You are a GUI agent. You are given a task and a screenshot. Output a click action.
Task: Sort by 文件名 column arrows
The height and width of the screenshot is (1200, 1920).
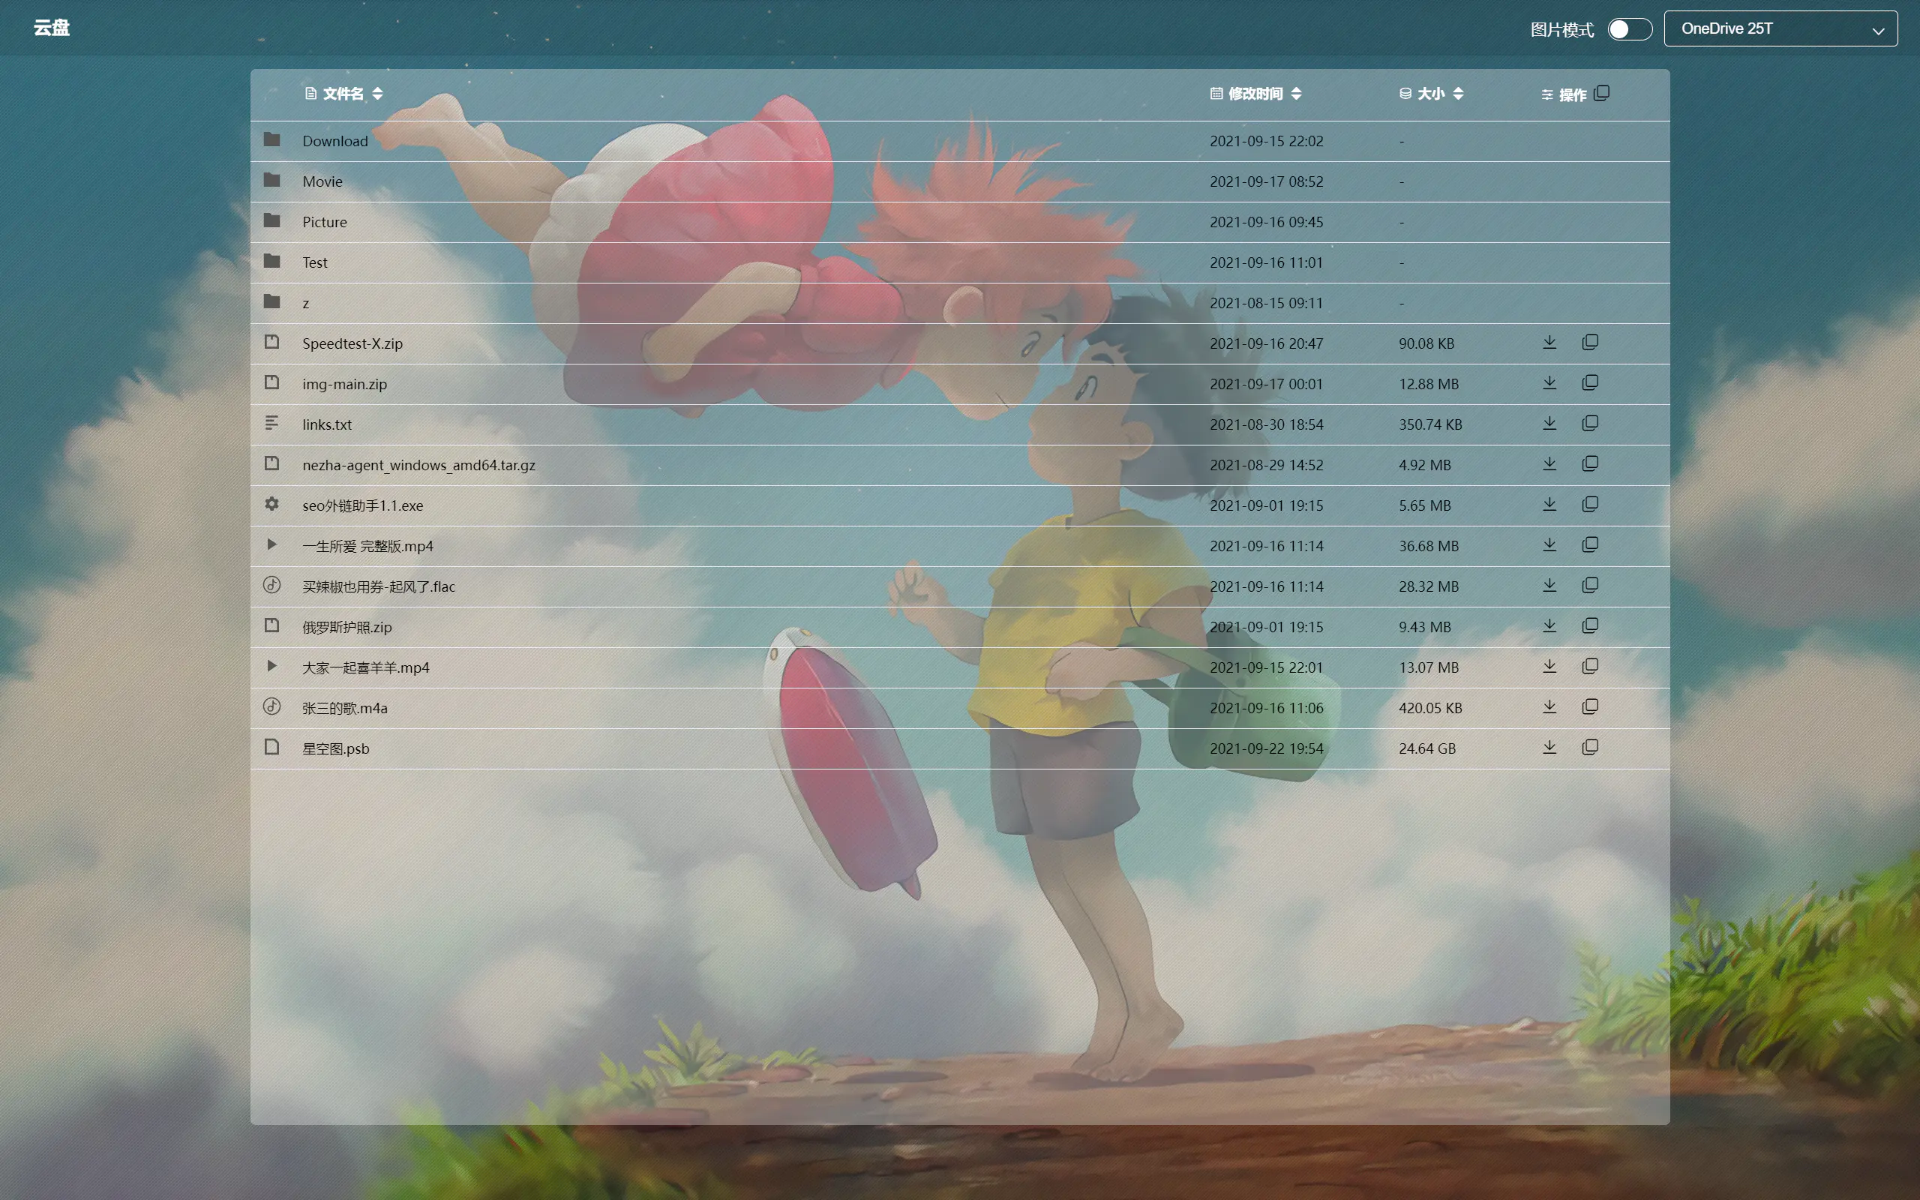tap(378, 94)
